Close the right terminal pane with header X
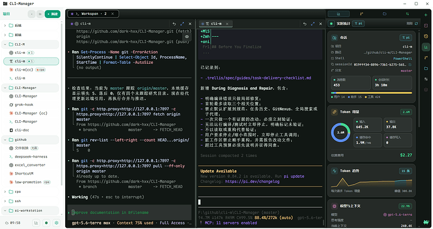This screenshot has width=433, height=229. [x=321, y=24]
